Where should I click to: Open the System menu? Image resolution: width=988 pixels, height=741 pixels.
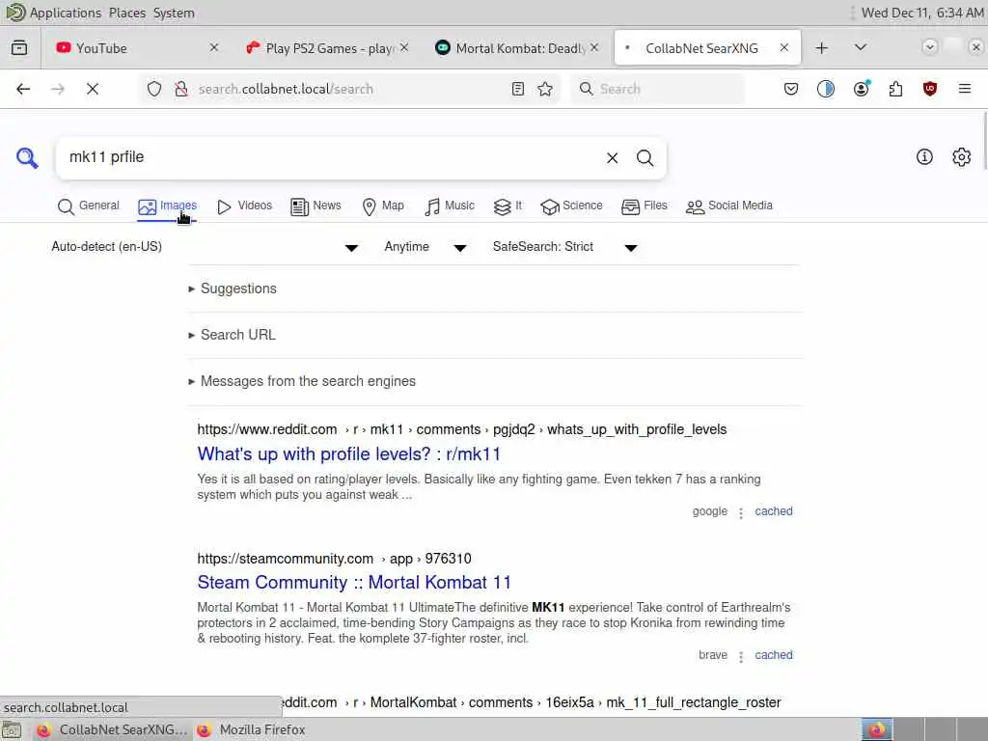(x=174, y=13)
